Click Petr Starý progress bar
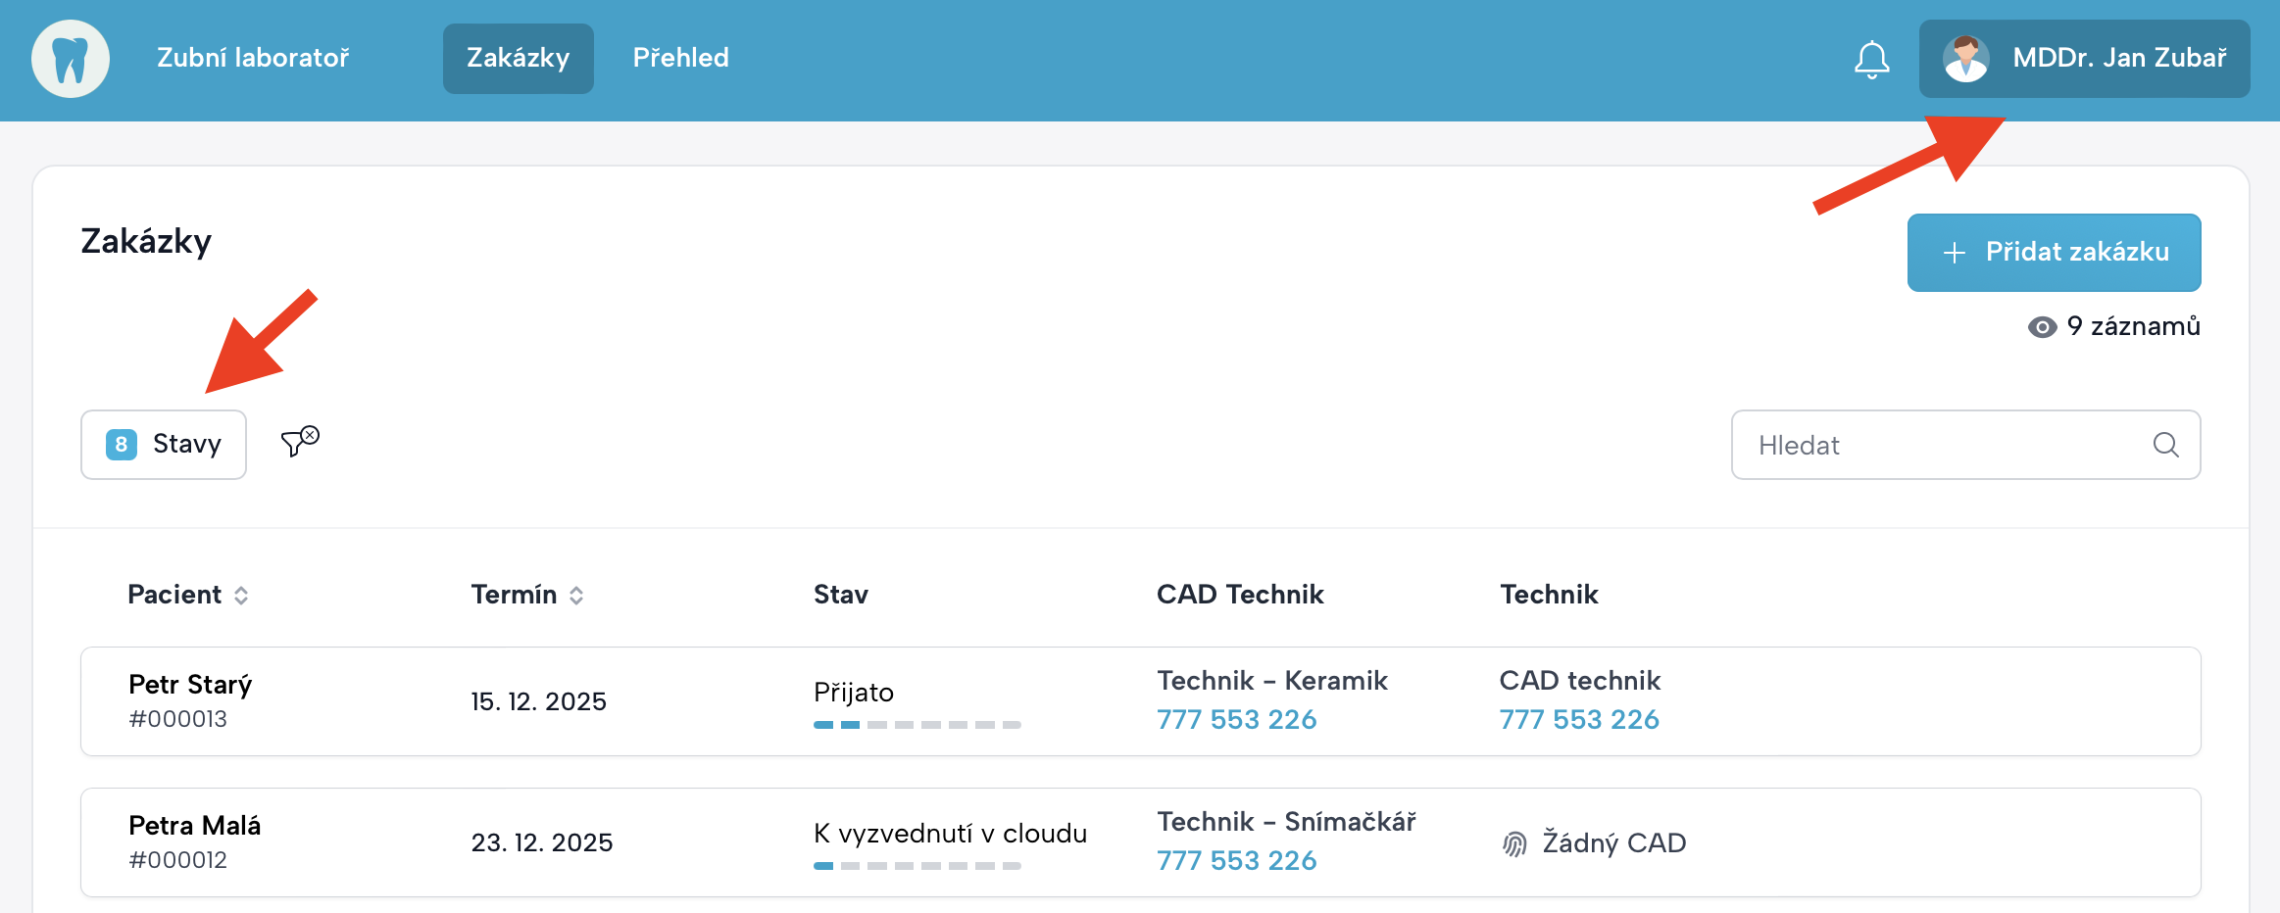 pyautogui.click(x=917, y=725)
